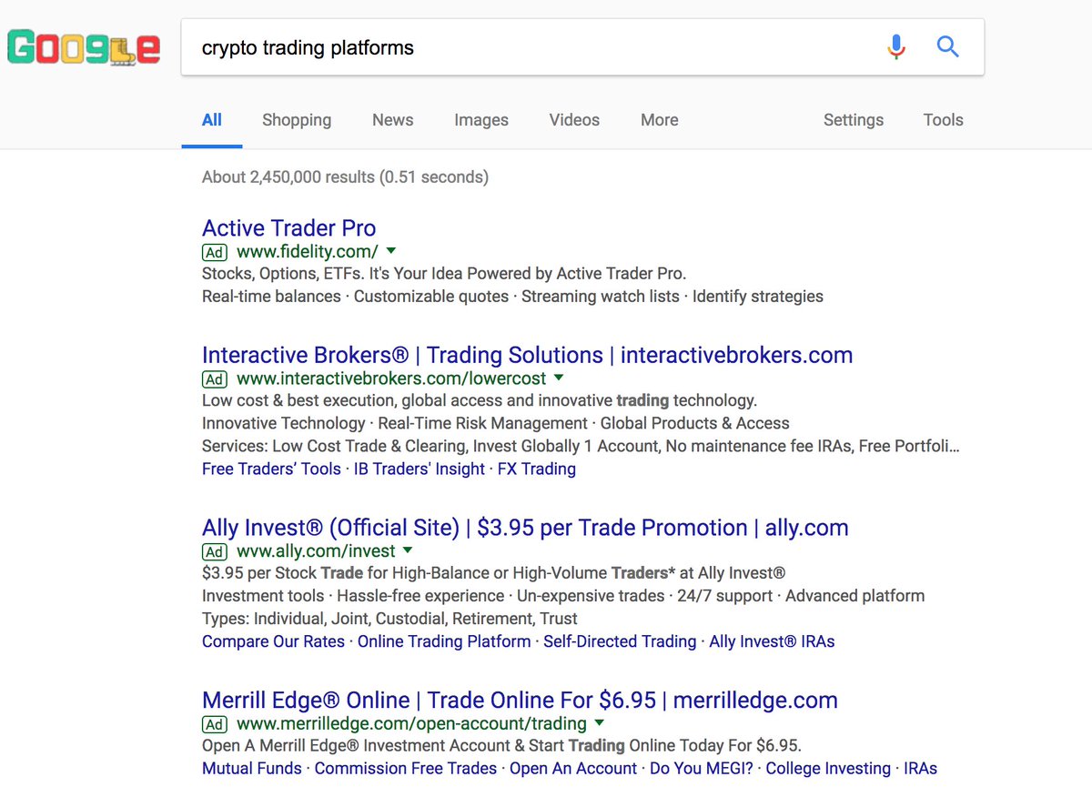Click the Fidelity description 'Stocks, Options, ETFs' line
The width and height of the screenshot is (1092, 807).
pos(444,274)
